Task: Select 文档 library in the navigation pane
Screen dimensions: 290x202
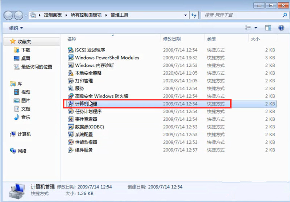Action: [x=26, y=109]
